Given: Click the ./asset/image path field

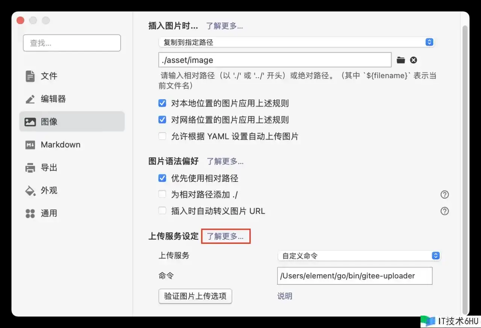Looking at the screenshot, I should [275, 60].
